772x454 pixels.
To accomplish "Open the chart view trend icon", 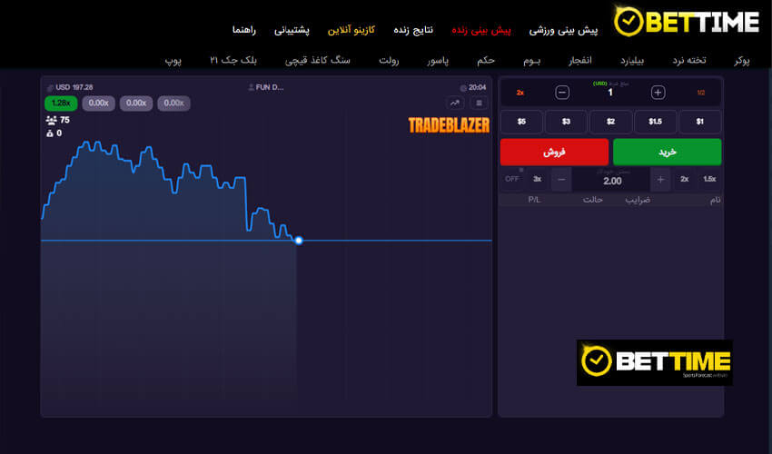I will click(454, 103).
